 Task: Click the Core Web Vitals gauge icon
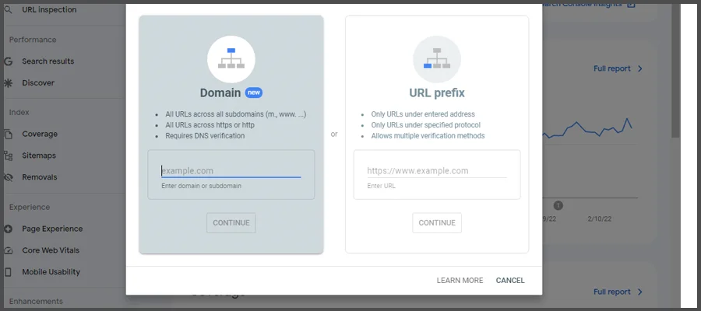click(x=9, y=250)
